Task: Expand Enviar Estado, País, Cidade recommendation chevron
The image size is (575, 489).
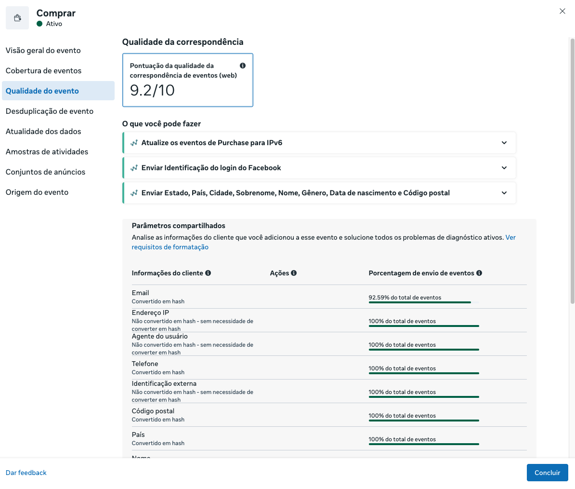Action: pos(504,193)
